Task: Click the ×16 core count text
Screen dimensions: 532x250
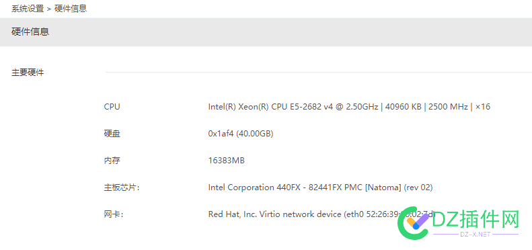Action: click(x=483, y=107)
